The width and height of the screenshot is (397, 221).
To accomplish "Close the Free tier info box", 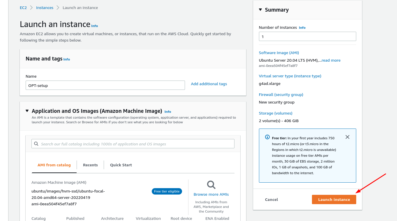I will click(x=347, y=137).
